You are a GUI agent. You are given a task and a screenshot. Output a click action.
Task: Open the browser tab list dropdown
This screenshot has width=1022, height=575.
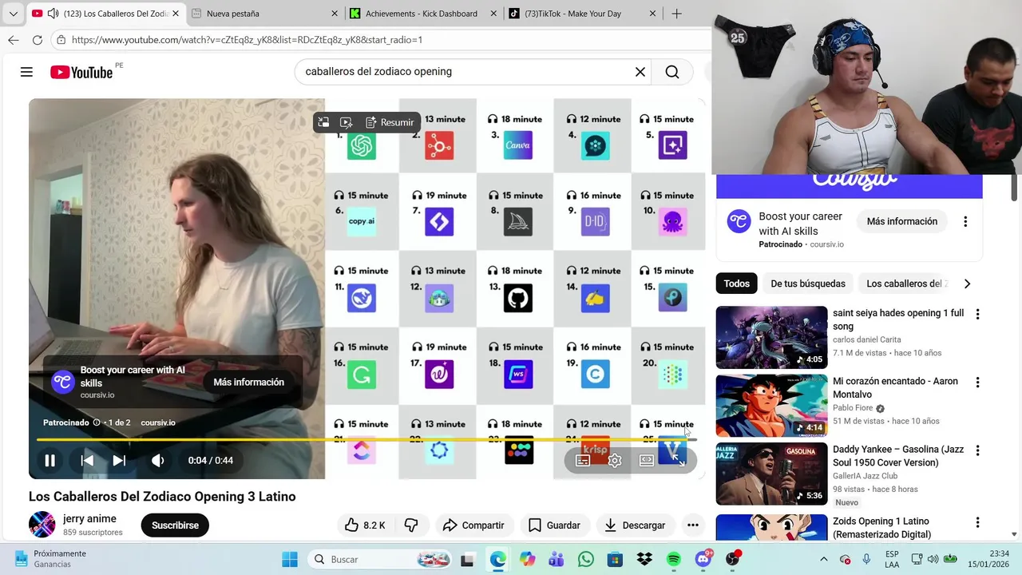(x=13, y=14)
